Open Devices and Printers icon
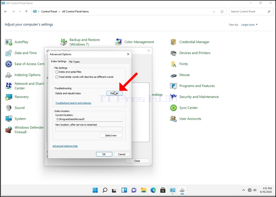This screenshot has height=197, width=276. point(173,53)
